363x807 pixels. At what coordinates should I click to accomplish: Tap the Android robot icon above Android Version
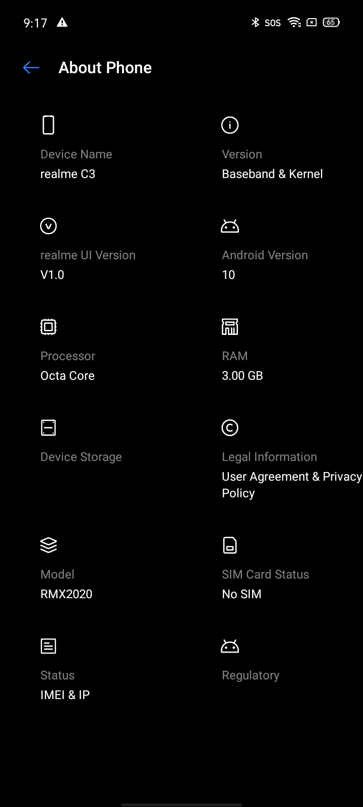pos(230,226)
